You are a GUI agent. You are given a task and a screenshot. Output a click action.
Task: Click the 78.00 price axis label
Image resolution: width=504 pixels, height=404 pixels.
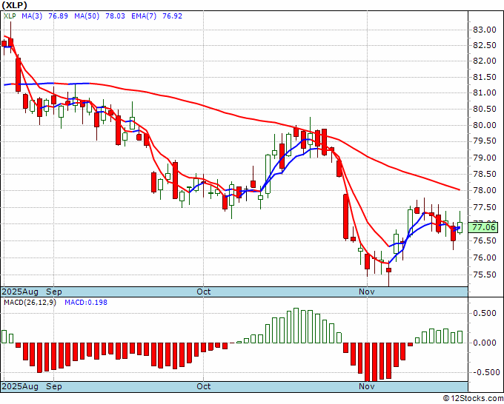coord(485,190)
